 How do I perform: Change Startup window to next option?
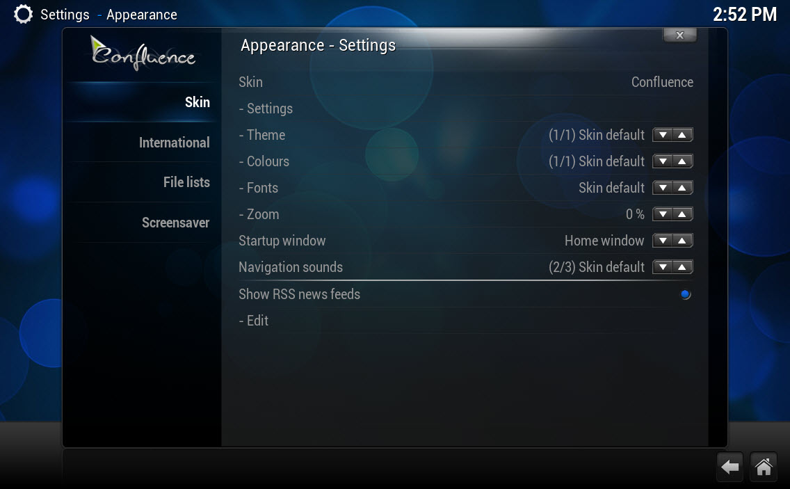click(x=682, y=241)
